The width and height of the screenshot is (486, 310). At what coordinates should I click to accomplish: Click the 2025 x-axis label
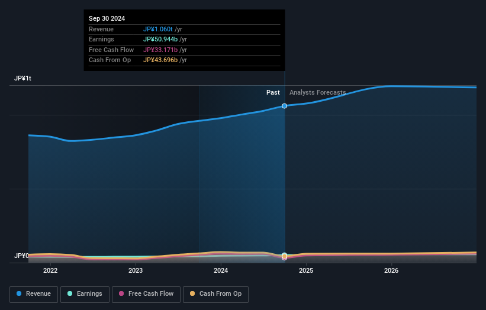tap(306, 270)
